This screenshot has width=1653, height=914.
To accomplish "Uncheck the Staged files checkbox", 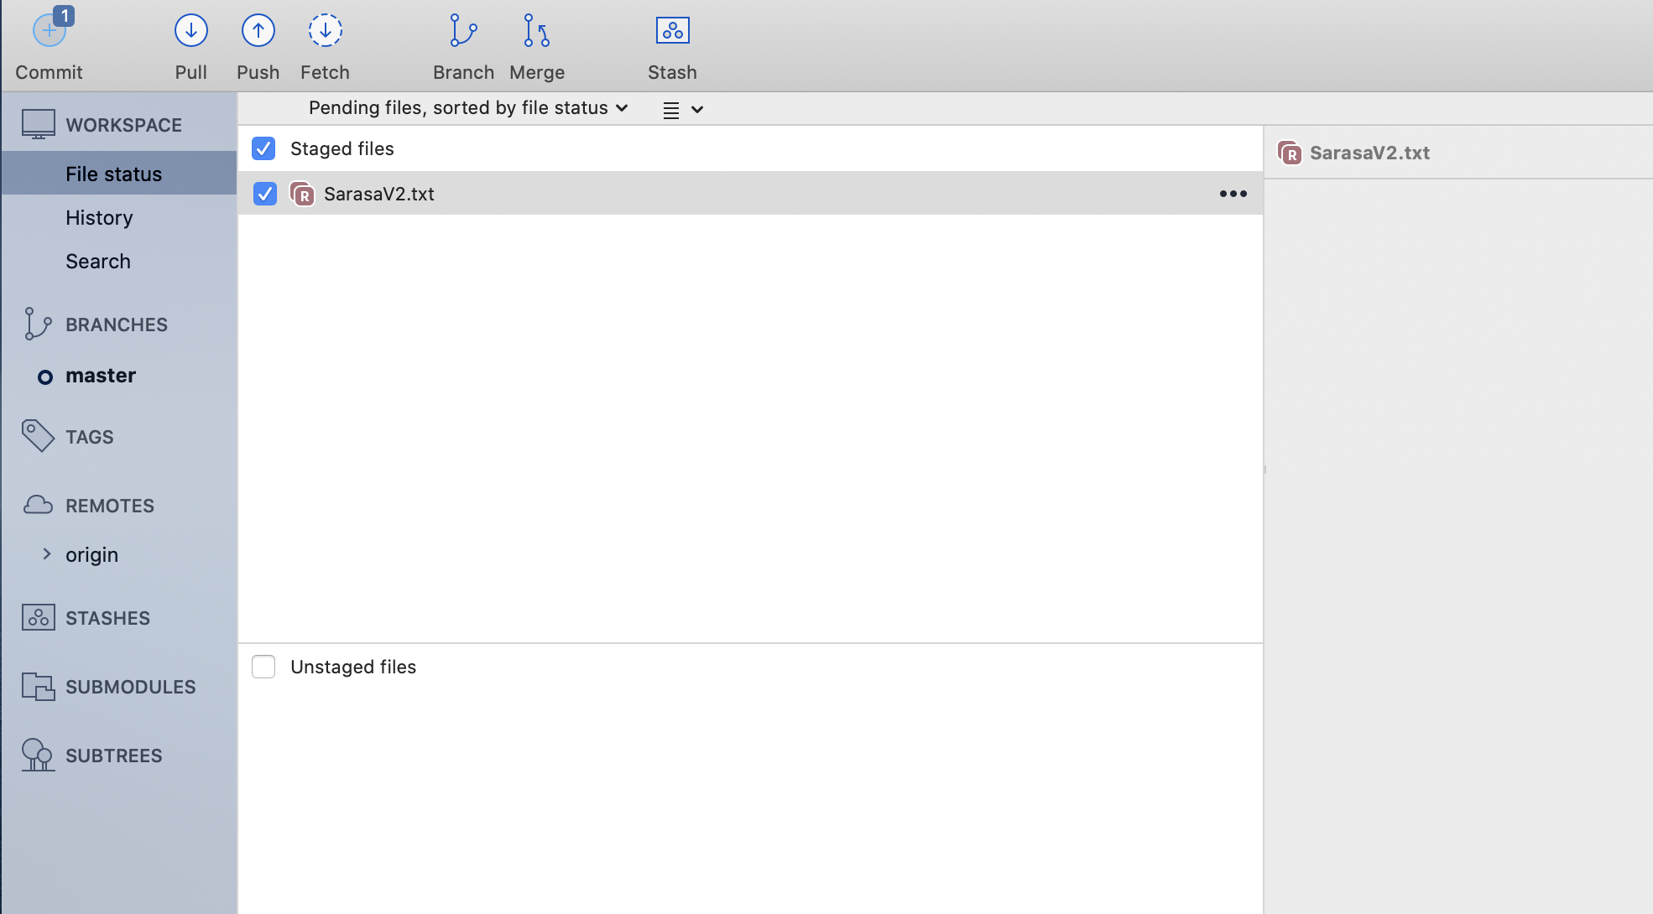I will (x=263, y=148).
